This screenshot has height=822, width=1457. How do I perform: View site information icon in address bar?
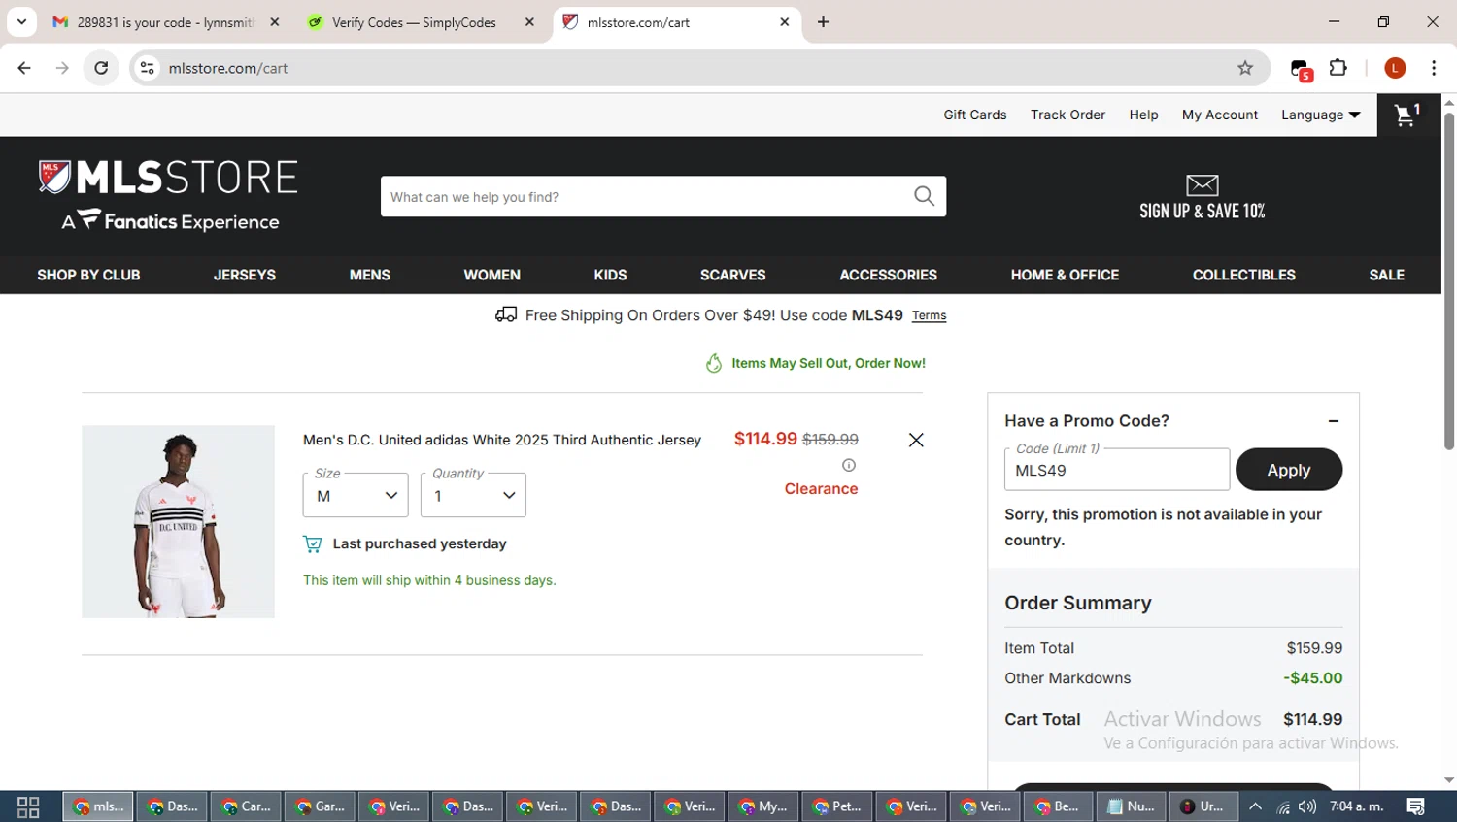coord(147,68)
